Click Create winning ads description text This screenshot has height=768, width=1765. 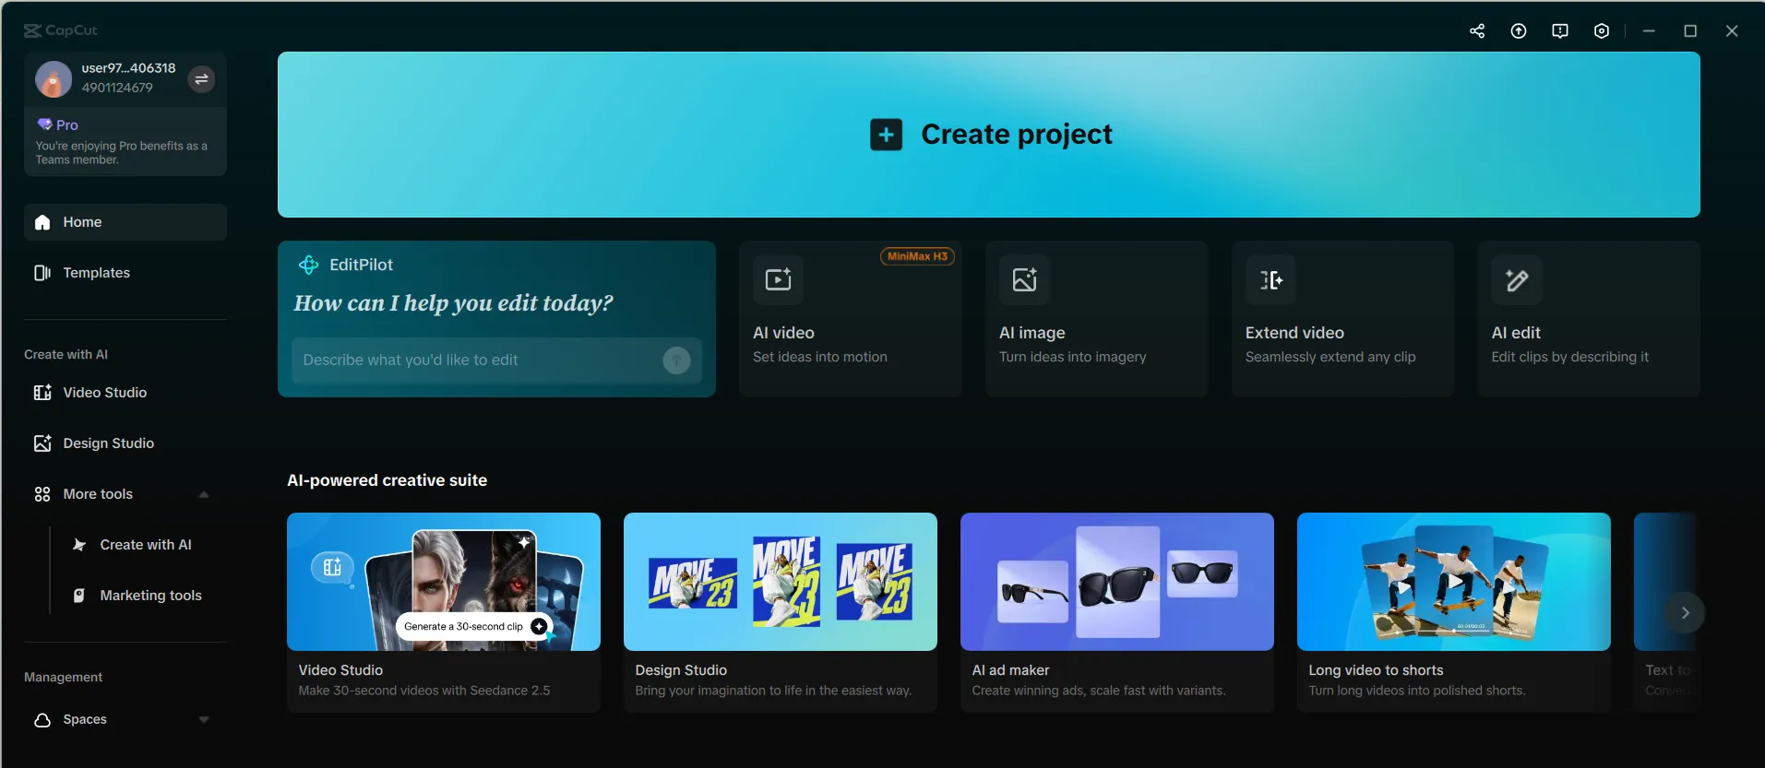pyautogui.click(x=1098, y=691)
